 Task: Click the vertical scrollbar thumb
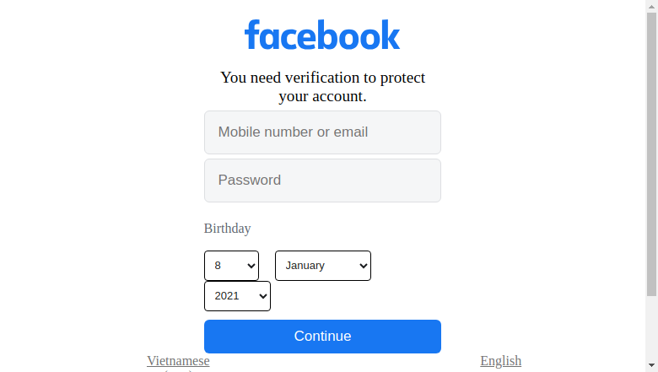[651, 154]
